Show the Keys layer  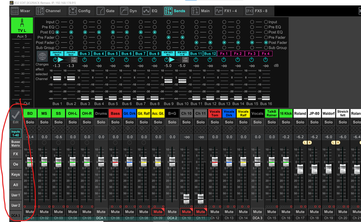pyautogui.click(x=16, y=175)
